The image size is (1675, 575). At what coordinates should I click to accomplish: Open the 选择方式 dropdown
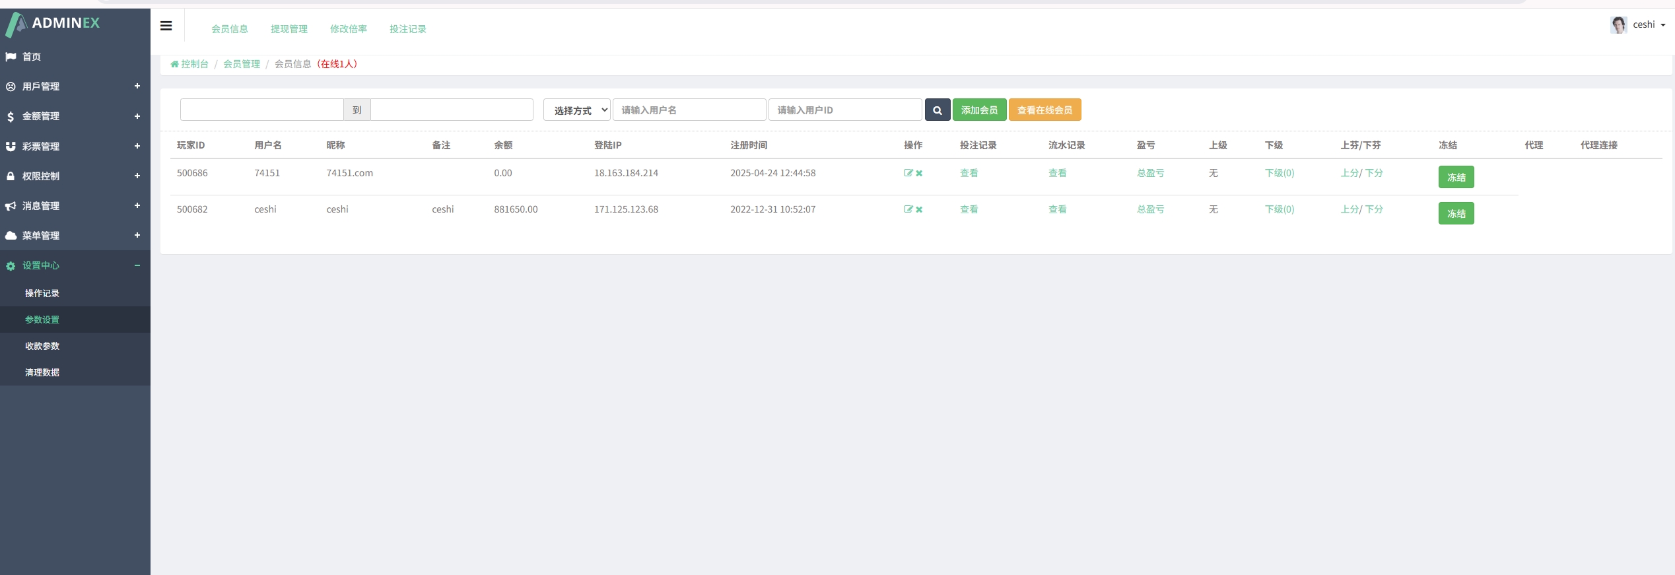[576, 110]
